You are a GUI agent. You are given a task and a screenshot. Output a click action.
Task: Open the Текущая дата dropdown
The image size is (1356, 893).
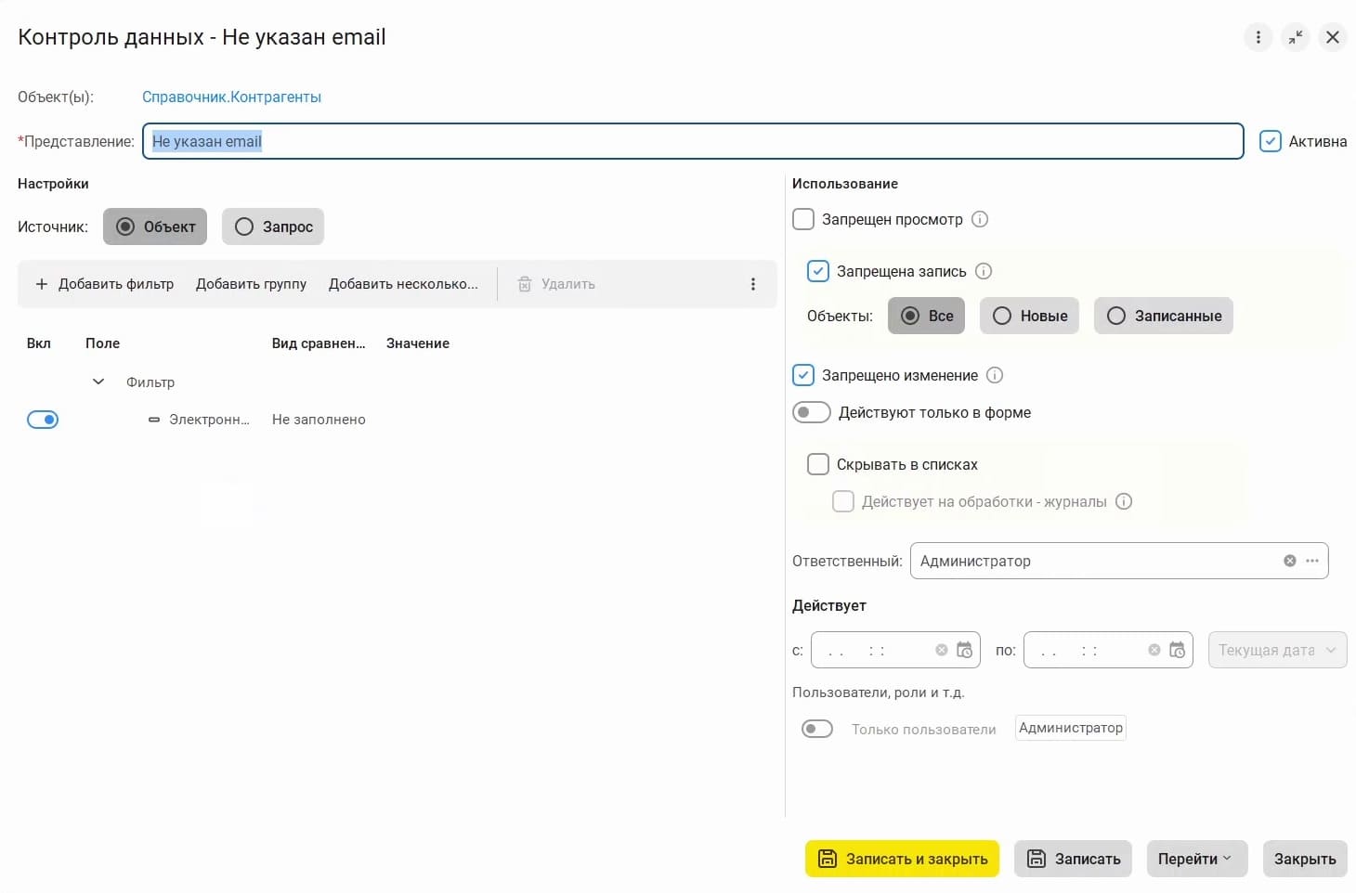tap(1277, 650)
